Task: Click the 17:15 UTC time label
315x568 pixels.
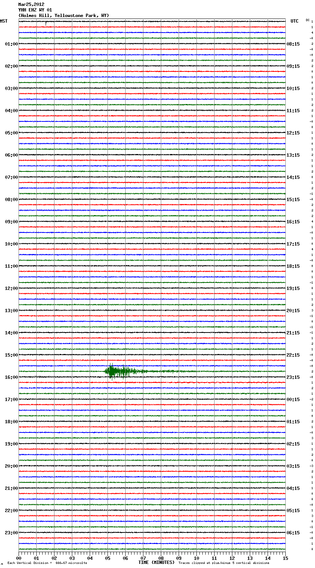Action: (x=293, y=244)
